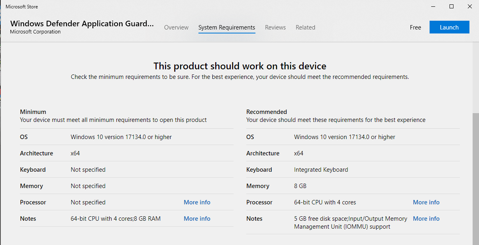The height and width of the screenshot is (245, 479).
Task: Click the Free price label
Action: click(x=415, y=27)
